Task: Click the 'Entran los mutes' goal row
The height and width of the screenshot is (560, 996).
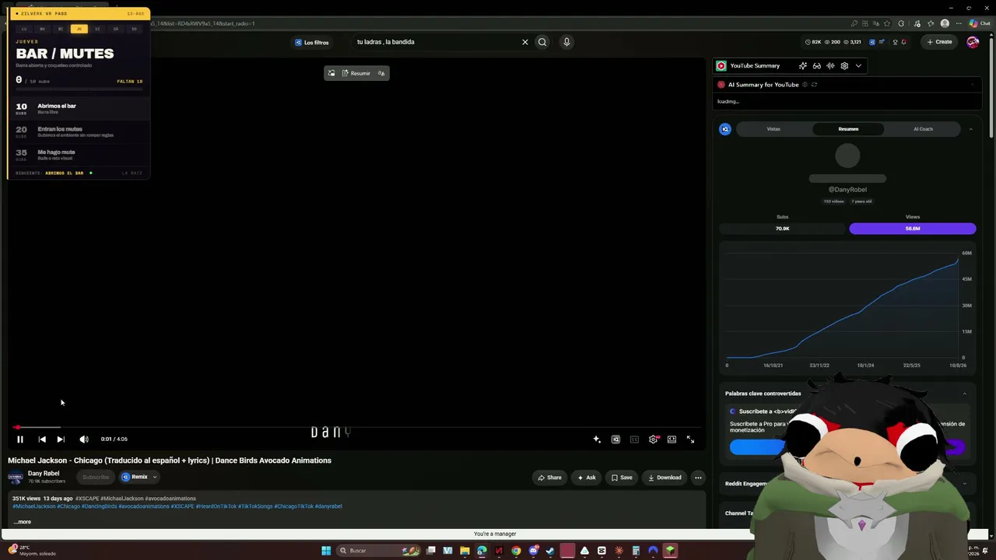Action: [79, 131]
